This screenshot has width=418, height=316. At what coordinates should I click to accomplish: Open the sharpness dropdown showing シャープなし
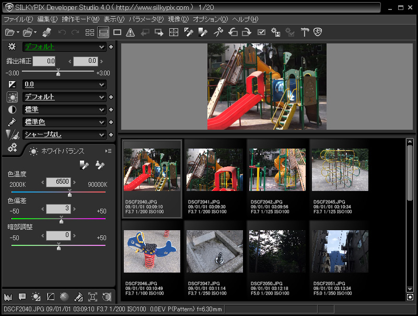(x=64, y=134)
